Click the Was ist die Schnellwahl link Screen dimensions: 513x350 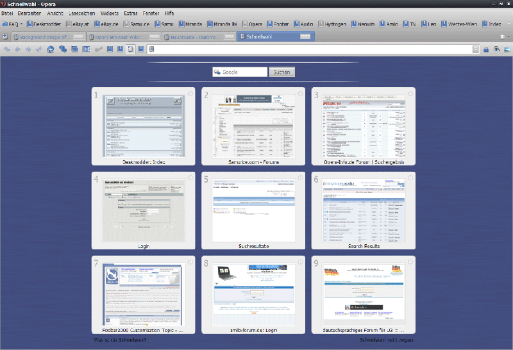120,340
